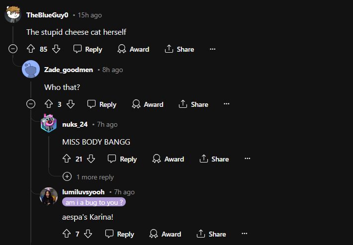
Task: Downvote TheBlueGuy0's comment
Action: pyautogui.click(x=56, y=49)
